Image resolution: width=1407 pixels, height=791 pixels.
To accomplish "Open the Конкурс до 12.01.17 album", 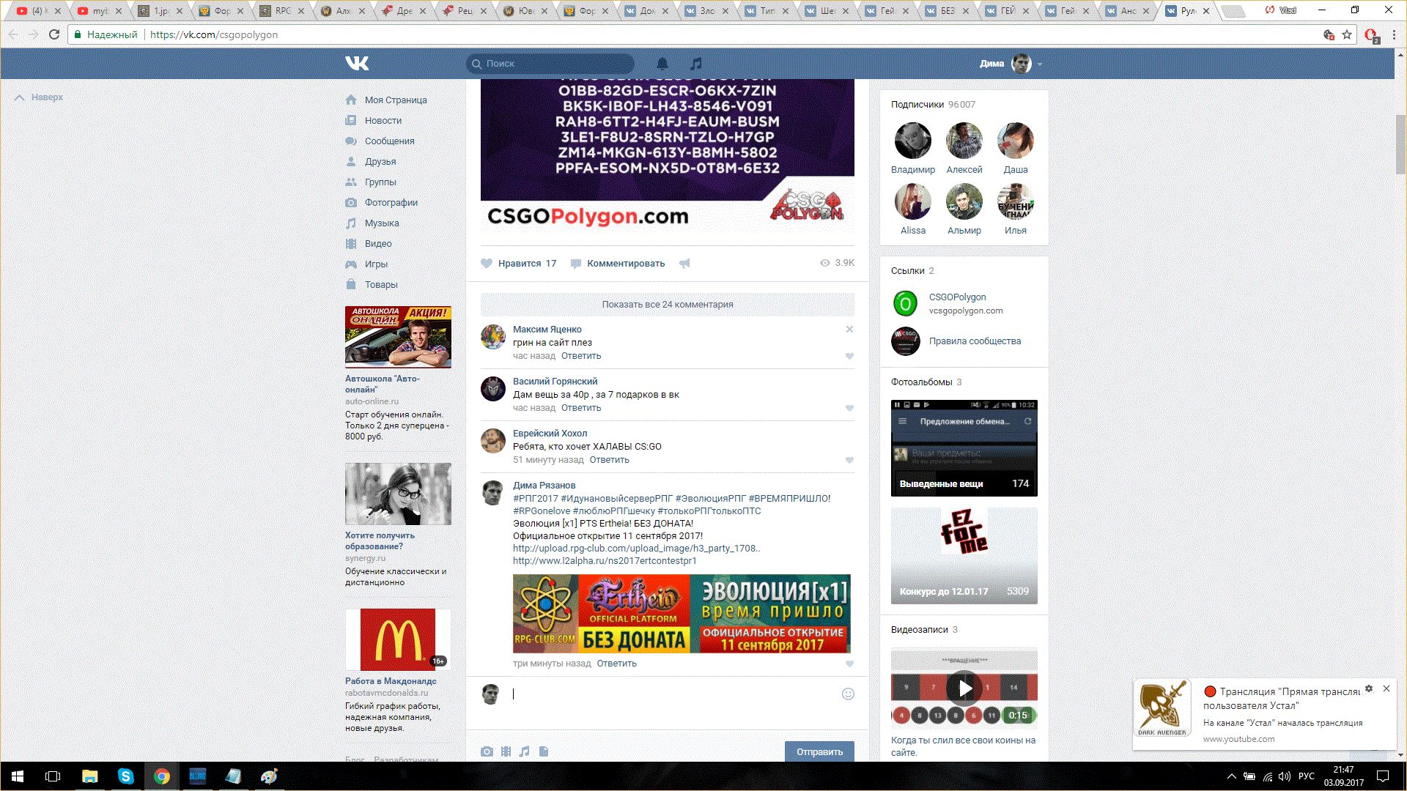I will pyautogui.click(x=964, y=555).
